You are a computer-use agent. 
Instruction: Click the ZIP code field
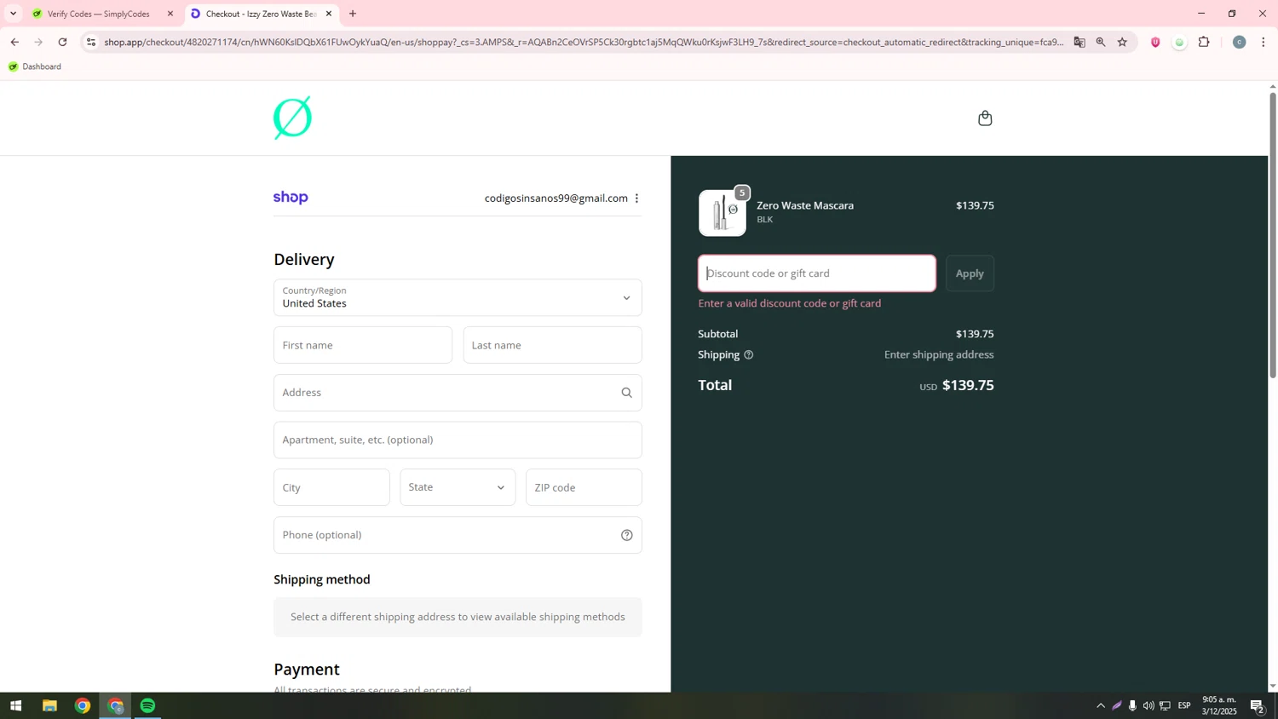[584, 487]
